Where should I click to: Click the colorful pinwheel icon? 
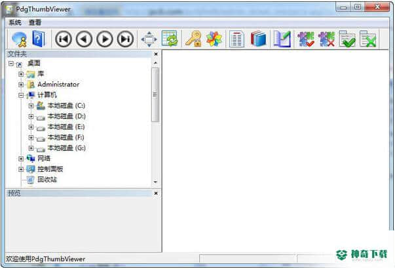pos(214,39)
